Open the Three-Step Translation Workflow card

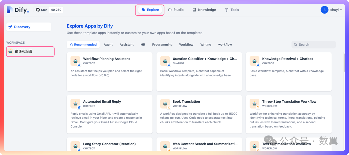point(289,114)
